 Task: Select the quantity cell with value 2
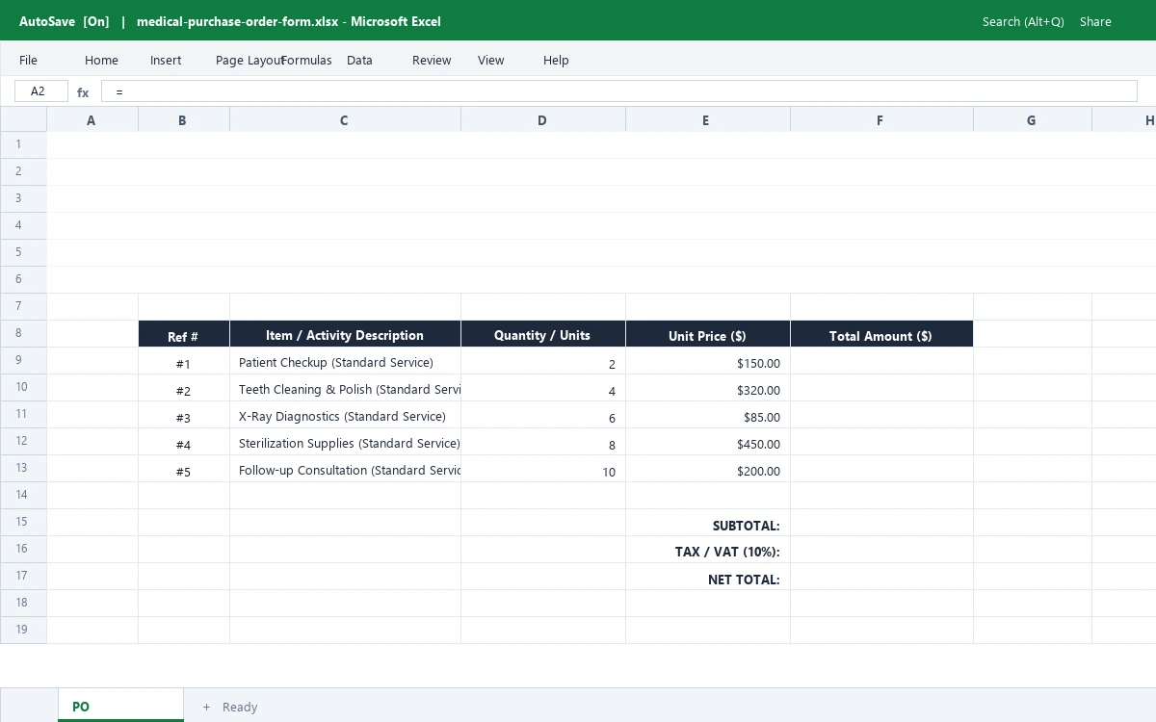click(543, 361)
